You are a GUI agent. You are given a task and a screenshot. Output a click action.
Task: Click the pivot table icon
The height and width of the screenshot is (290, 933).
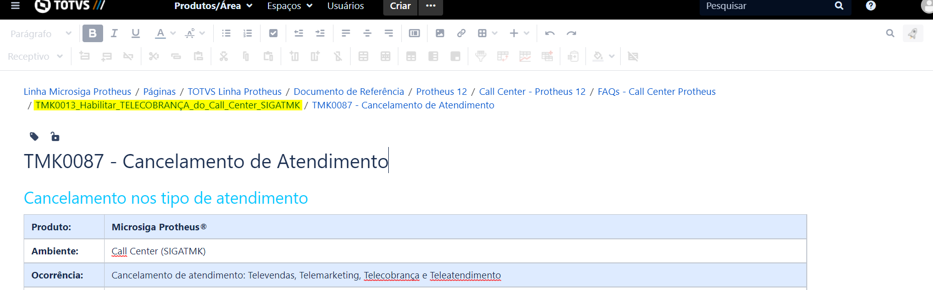point(503,56)
